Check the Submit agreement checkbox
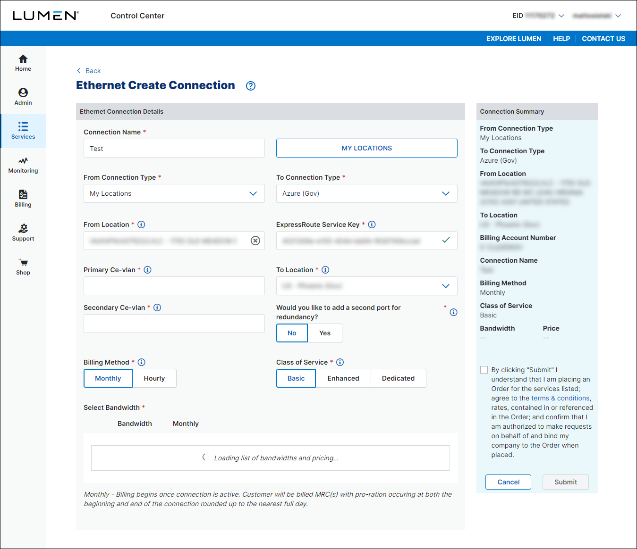Viewport: 637px width, 549px height. pyautogui.click(x=484, y=370)
